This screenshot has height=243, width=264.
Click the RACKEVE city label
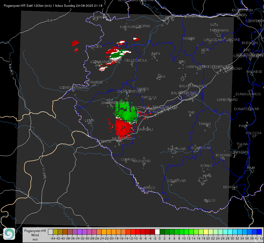coord(254,72)
